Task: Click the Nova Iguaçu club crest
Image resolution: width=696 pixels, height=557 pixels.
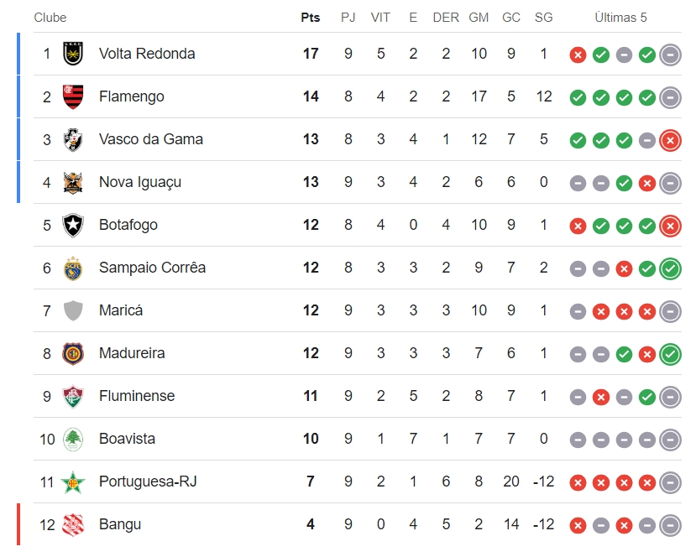Action: [73, 182]
